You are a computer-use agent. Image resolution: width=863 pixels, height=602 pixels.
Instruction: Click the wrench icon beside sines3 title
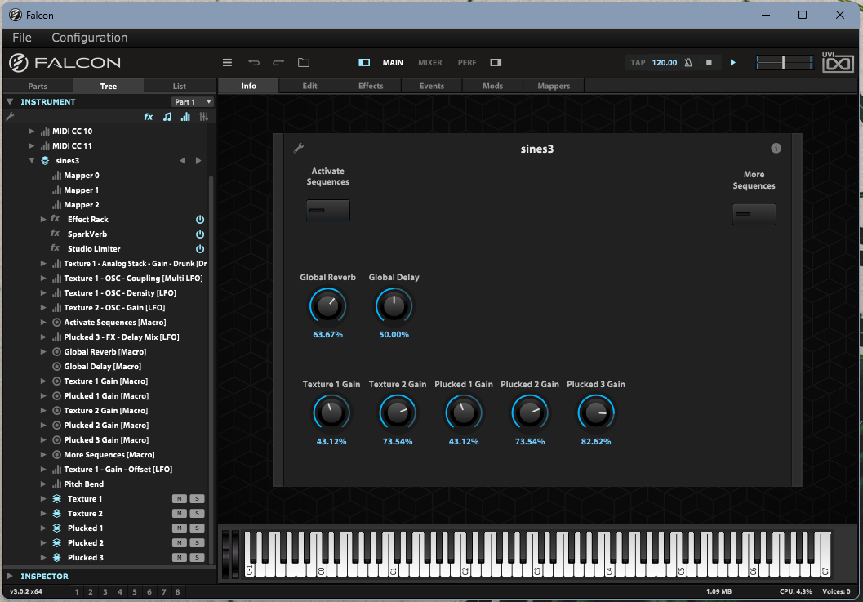[x=299, y=148]
